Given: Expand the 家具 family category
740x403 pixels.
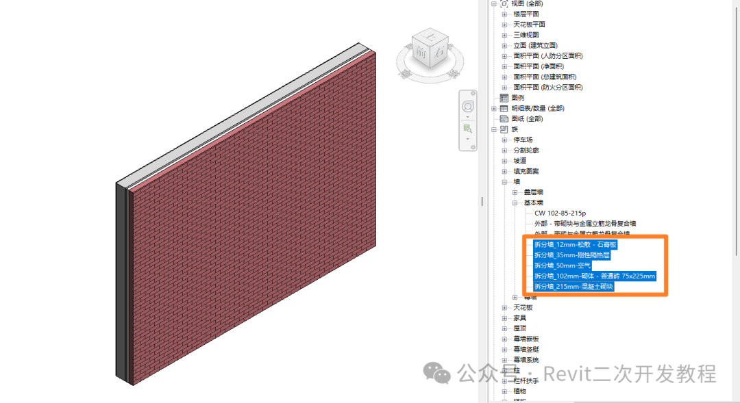Looking at the screenshot, I should coord(504,318).
